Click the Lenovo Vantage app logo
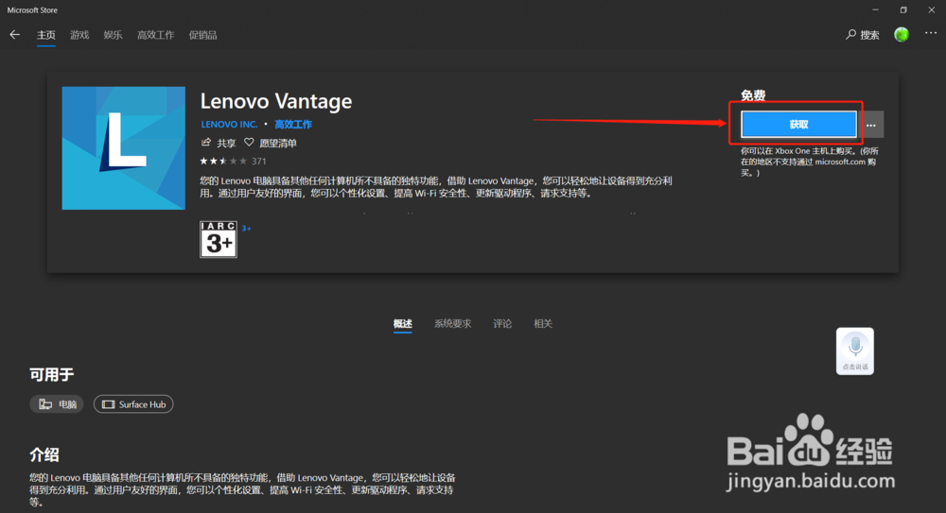Image resolution: width=946 pixels, height=513 pixels. (x=123, y=147)
